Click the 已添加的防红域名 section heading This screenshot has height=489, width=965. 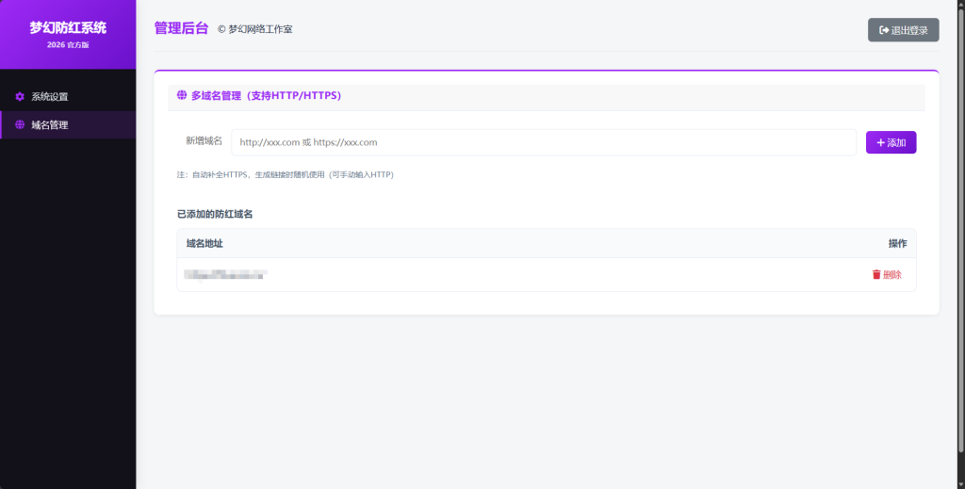pyautogui.click(x=215, y=214)
